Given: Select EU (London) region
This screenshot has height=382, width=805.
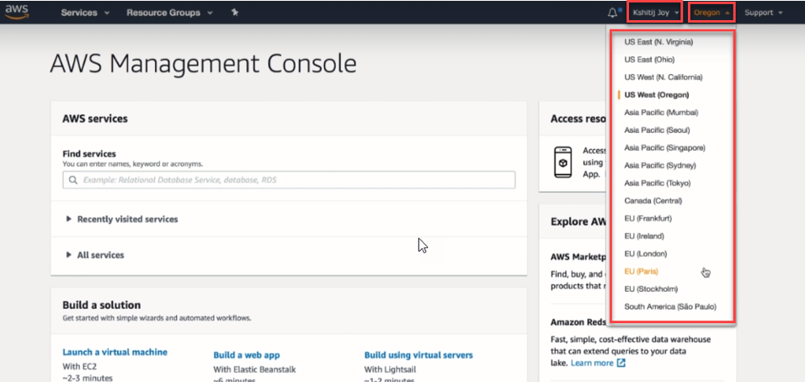Looking at the screenshot, I should 646,254.
